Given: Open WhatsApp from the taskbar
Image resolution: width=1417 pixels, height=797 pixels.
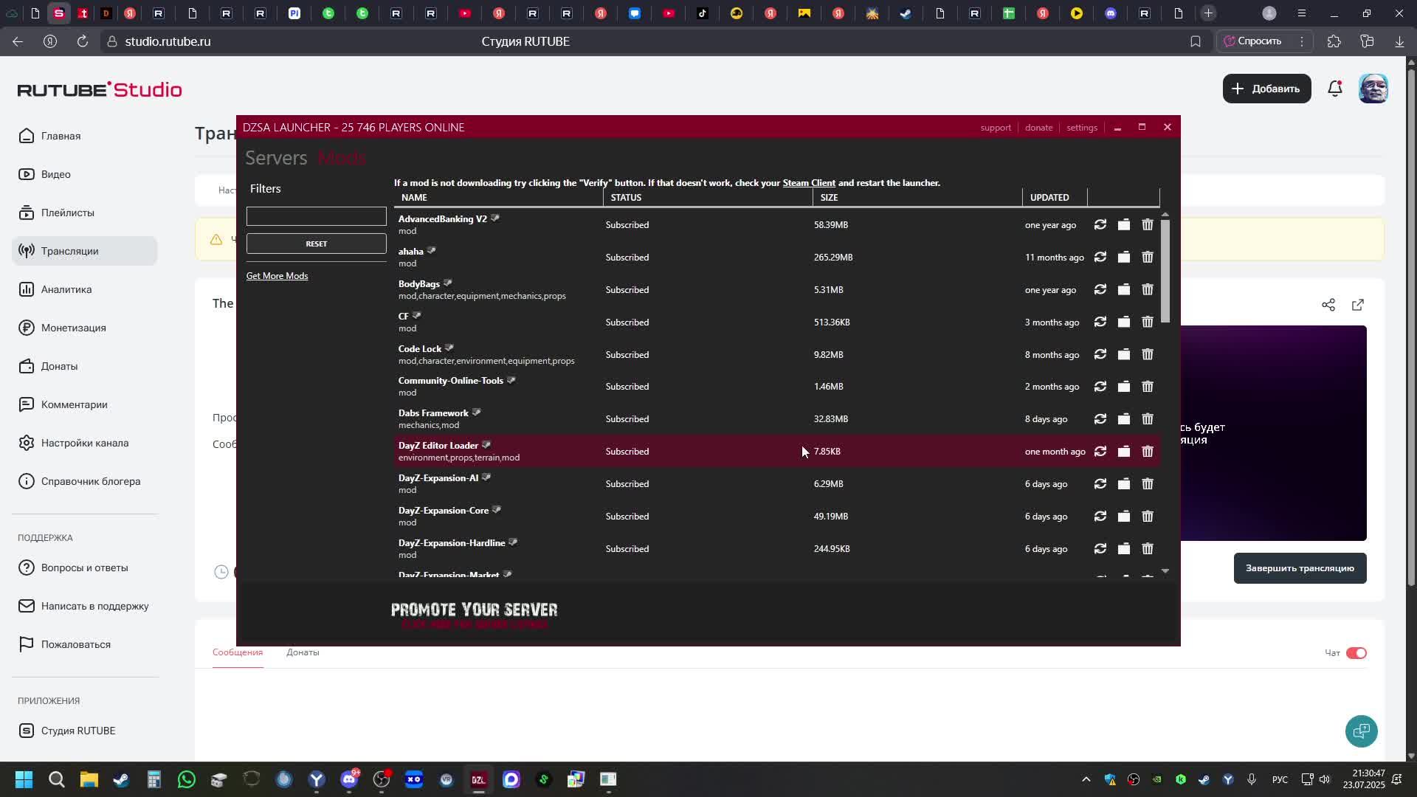Looking at the screenshot, I should click(187, 780).
